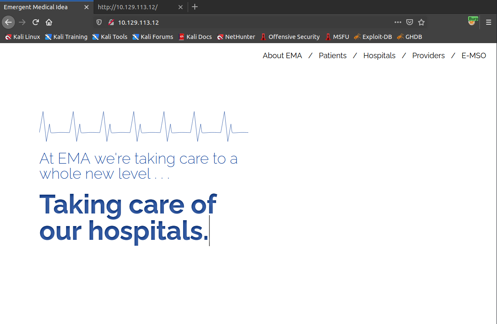This screenshot has height=324, width=497.
Task: Open a new tab with plus button
Action: coord(195,7)
